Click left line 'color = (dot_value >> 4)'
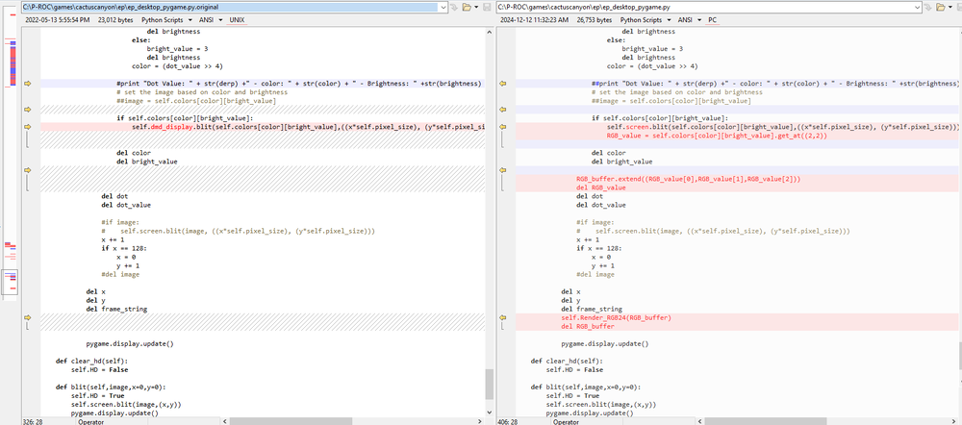 [x=178, y=66]
